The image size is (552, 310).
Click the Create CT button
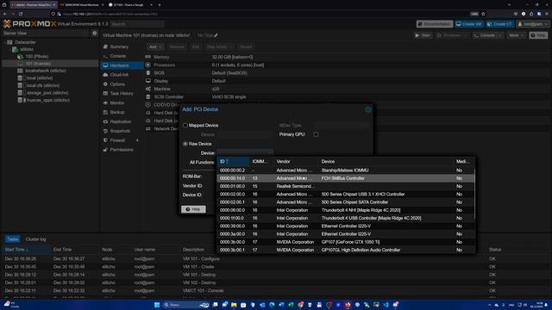(499, 24)
